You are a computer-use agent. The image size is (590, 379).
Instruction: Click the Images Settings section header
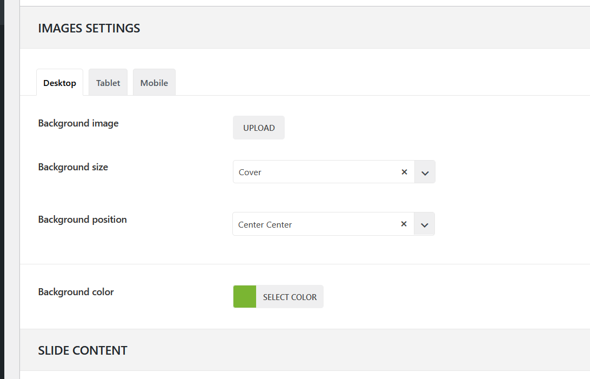(x=89, y=28)
